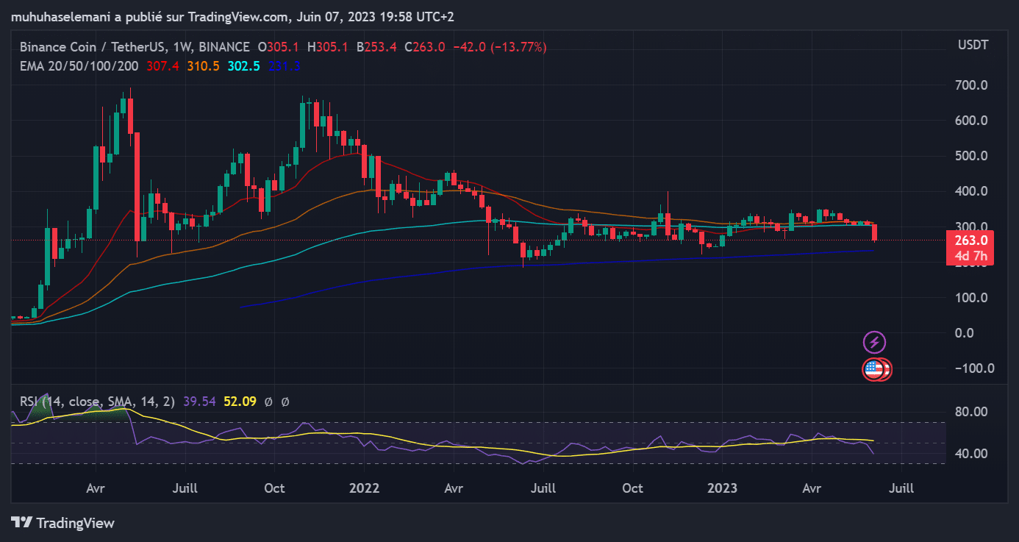Click the 600.0 price axis label
The image size is (1019, 542).
pos(971,121)
